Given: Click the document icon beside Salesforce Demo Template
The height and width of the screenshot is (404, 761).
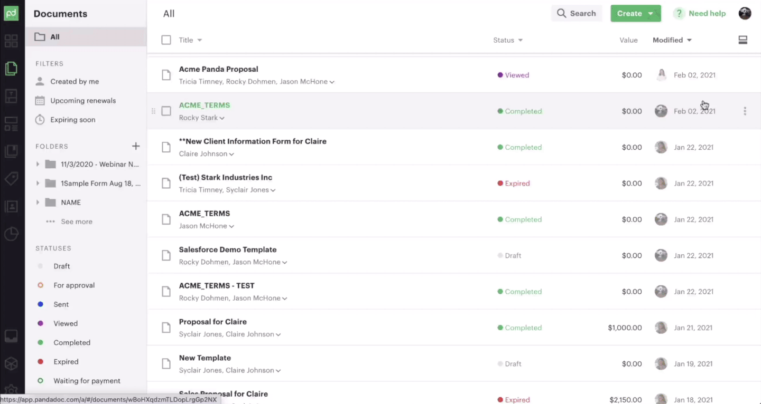Looking at the screenshot, I should [166, 255].
